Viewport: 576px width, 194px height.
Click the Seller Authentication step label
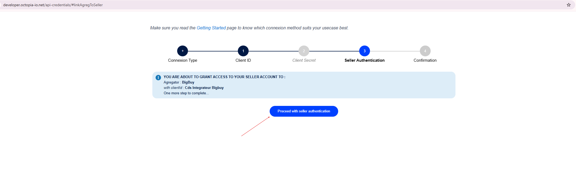[365, 60]
